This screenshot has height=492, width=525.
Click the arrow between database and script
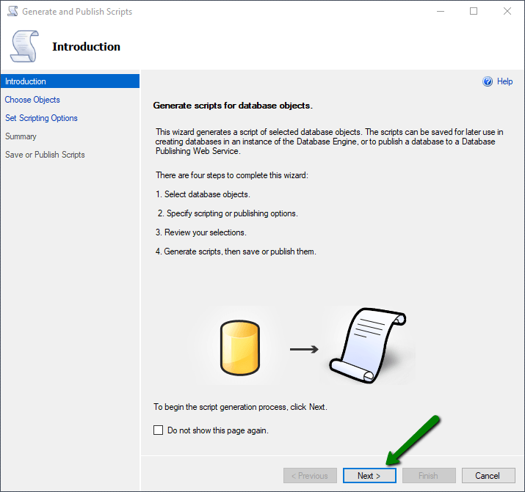coord(304,349)
